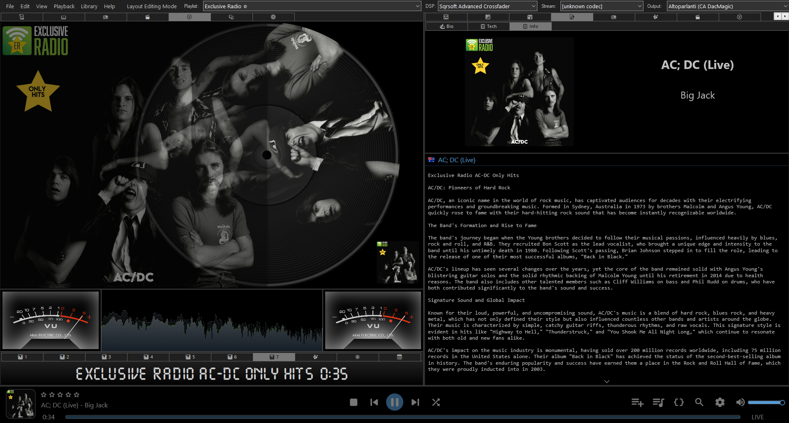Open the snowflake icon tab in bottom tab row
The width and height of the screenshot is (789, 423).
click(x=358, y=357)
